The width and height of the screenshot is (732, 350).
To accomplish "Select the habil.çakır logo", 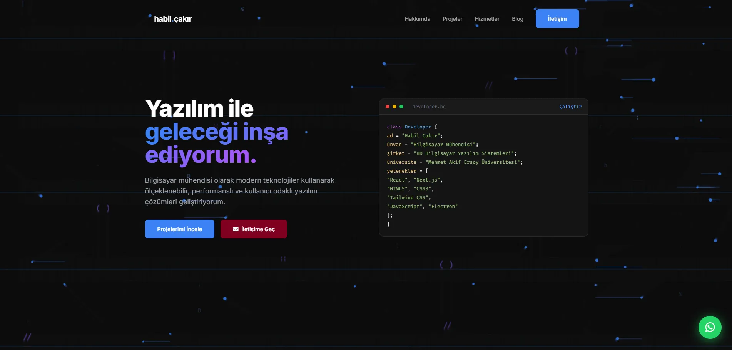I will coord(172,18).
